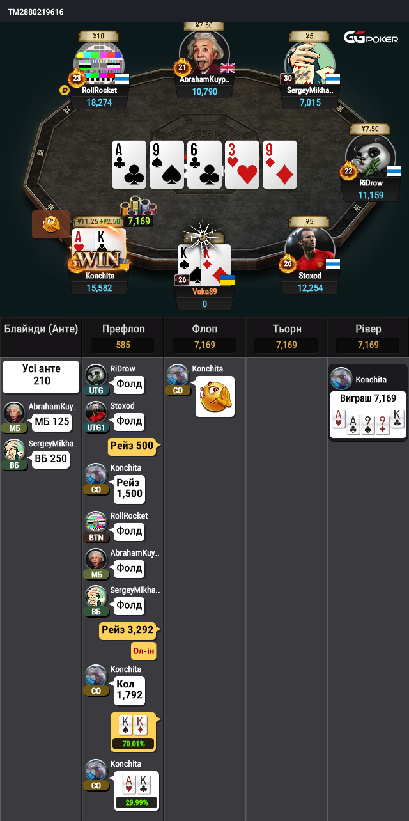Click the emoji speech bubble near Konchita

point(51,224)
